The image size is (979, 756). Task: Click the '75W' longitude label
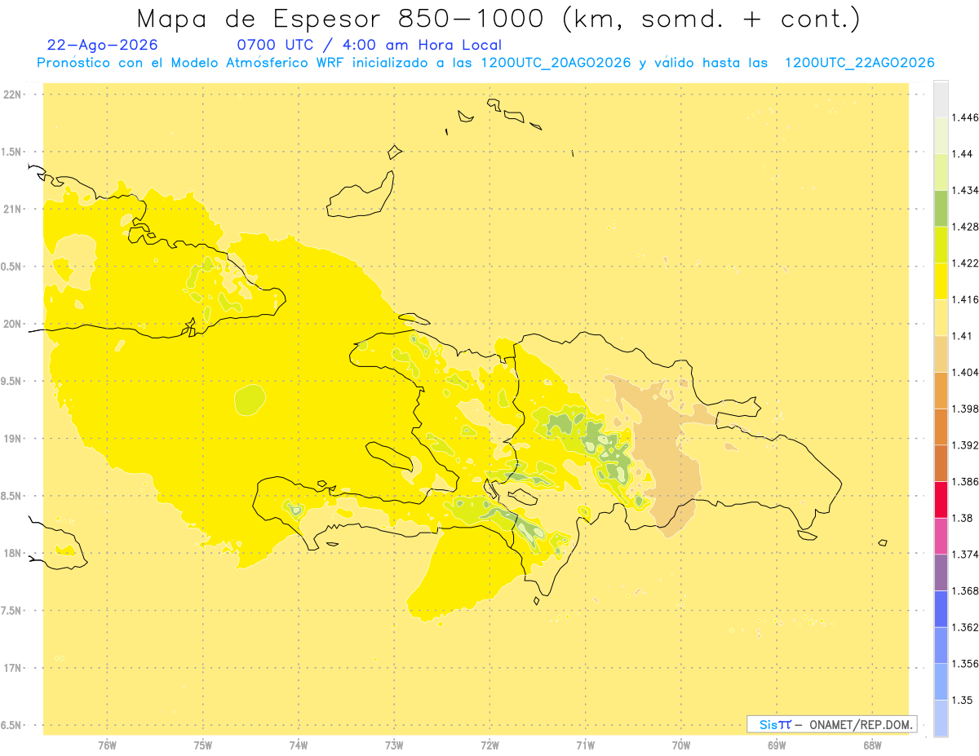click(203, 745)
